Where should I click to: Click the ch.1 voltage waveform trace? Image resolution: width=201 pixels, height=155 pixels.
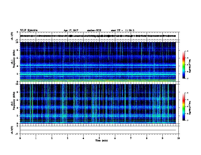click(x=98, y=36)
